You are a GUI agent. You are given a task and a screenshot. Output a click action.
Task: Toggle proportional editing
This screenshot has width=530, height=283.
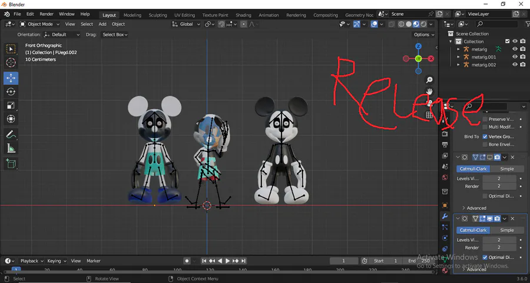point(243,24)
